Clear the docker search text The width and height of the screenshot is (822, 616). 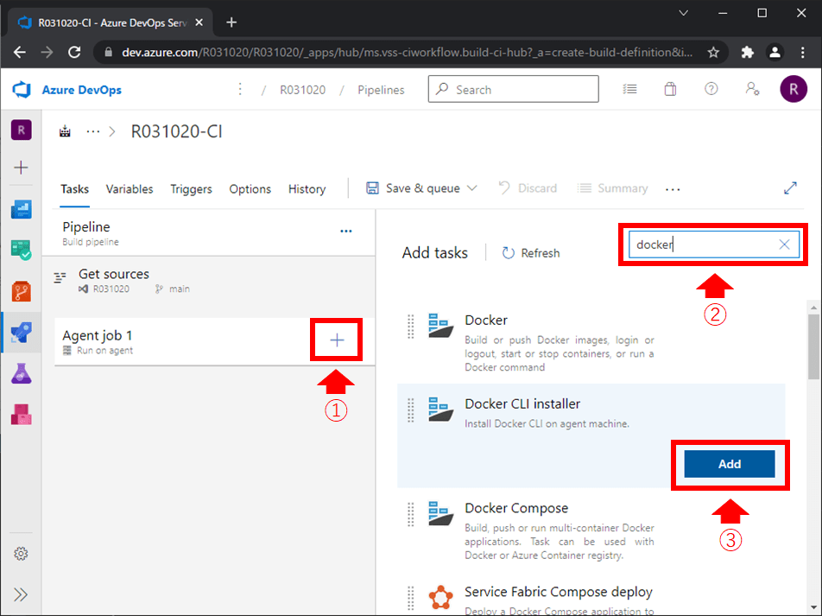[x=784, y=244]
